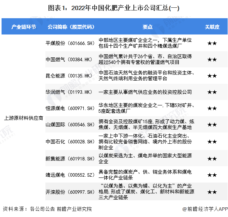Click the star rating in 恒源煤电 row
The image size is (228, 217).
pos(212,108)
